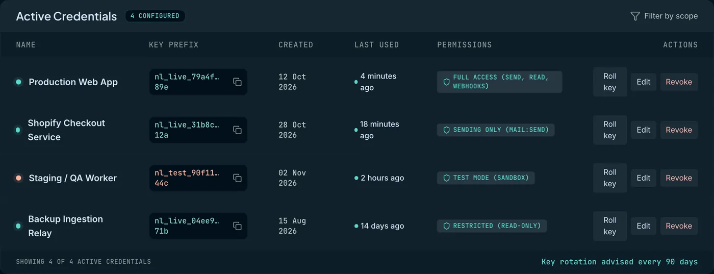The height and width of the screenshot is (274, 714).
Task: Click Showing 4 of 4 active credentials
Action: click(84, 262)
